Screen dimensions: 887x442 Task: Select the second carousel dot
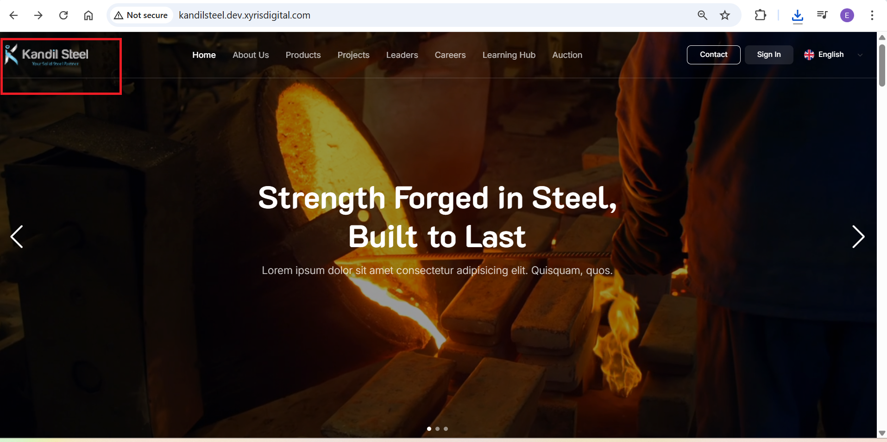click(437, 429)
